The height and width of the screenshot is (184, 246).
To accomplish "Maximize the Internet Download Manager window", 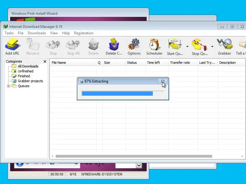I will (x=232, y=27).
